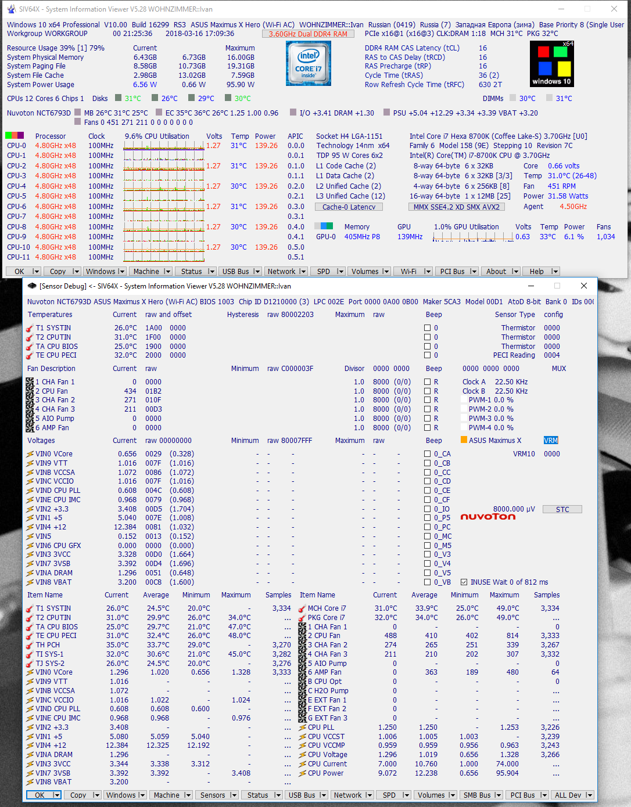Click the STC button

click(x=562, y=509)
